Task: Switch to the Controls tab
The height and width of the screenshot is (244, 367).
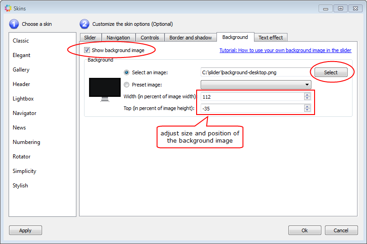Action: point(150,38)
